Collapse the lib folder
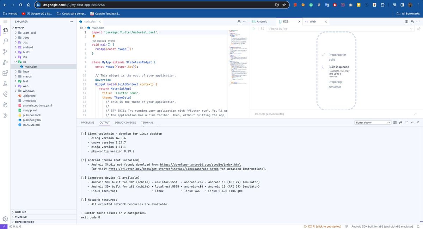423x229 pixels. 16,62
